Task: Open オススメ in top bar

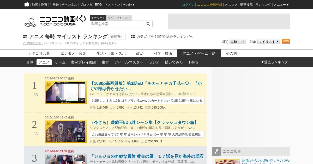Action: coord(231,5)
